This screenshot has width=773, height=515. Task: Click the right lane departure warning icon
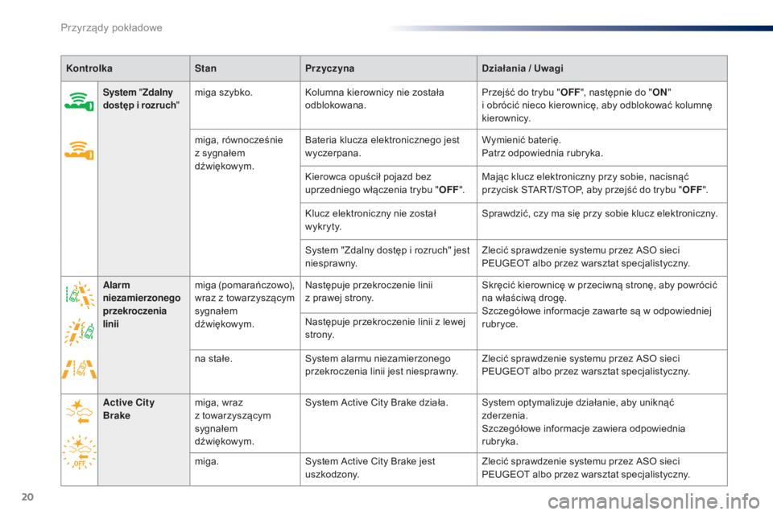pos(80,295)
